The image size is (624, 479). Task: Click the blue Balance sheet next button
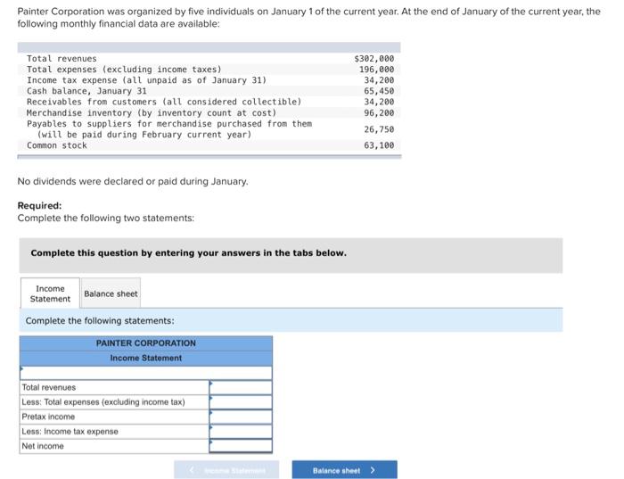(x=344, y=470)
